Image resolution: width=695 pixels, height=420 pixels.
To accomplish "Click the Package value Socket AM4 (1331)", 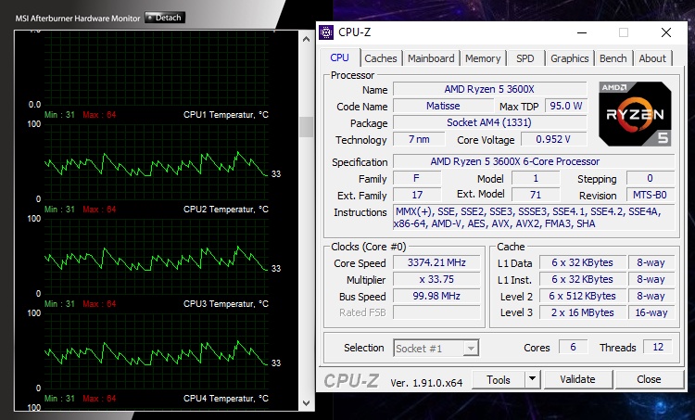I will [x=489, y=123].
